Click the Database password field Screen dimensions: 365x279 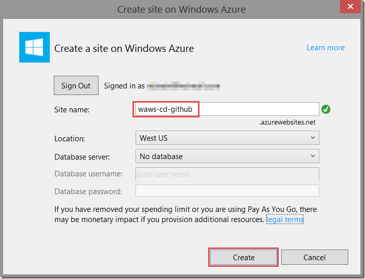[x=227, y=191]
